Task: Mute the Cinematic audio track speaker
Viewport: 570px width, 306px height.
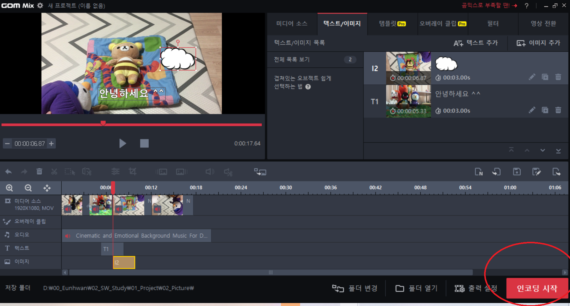Action: (68, 236)
